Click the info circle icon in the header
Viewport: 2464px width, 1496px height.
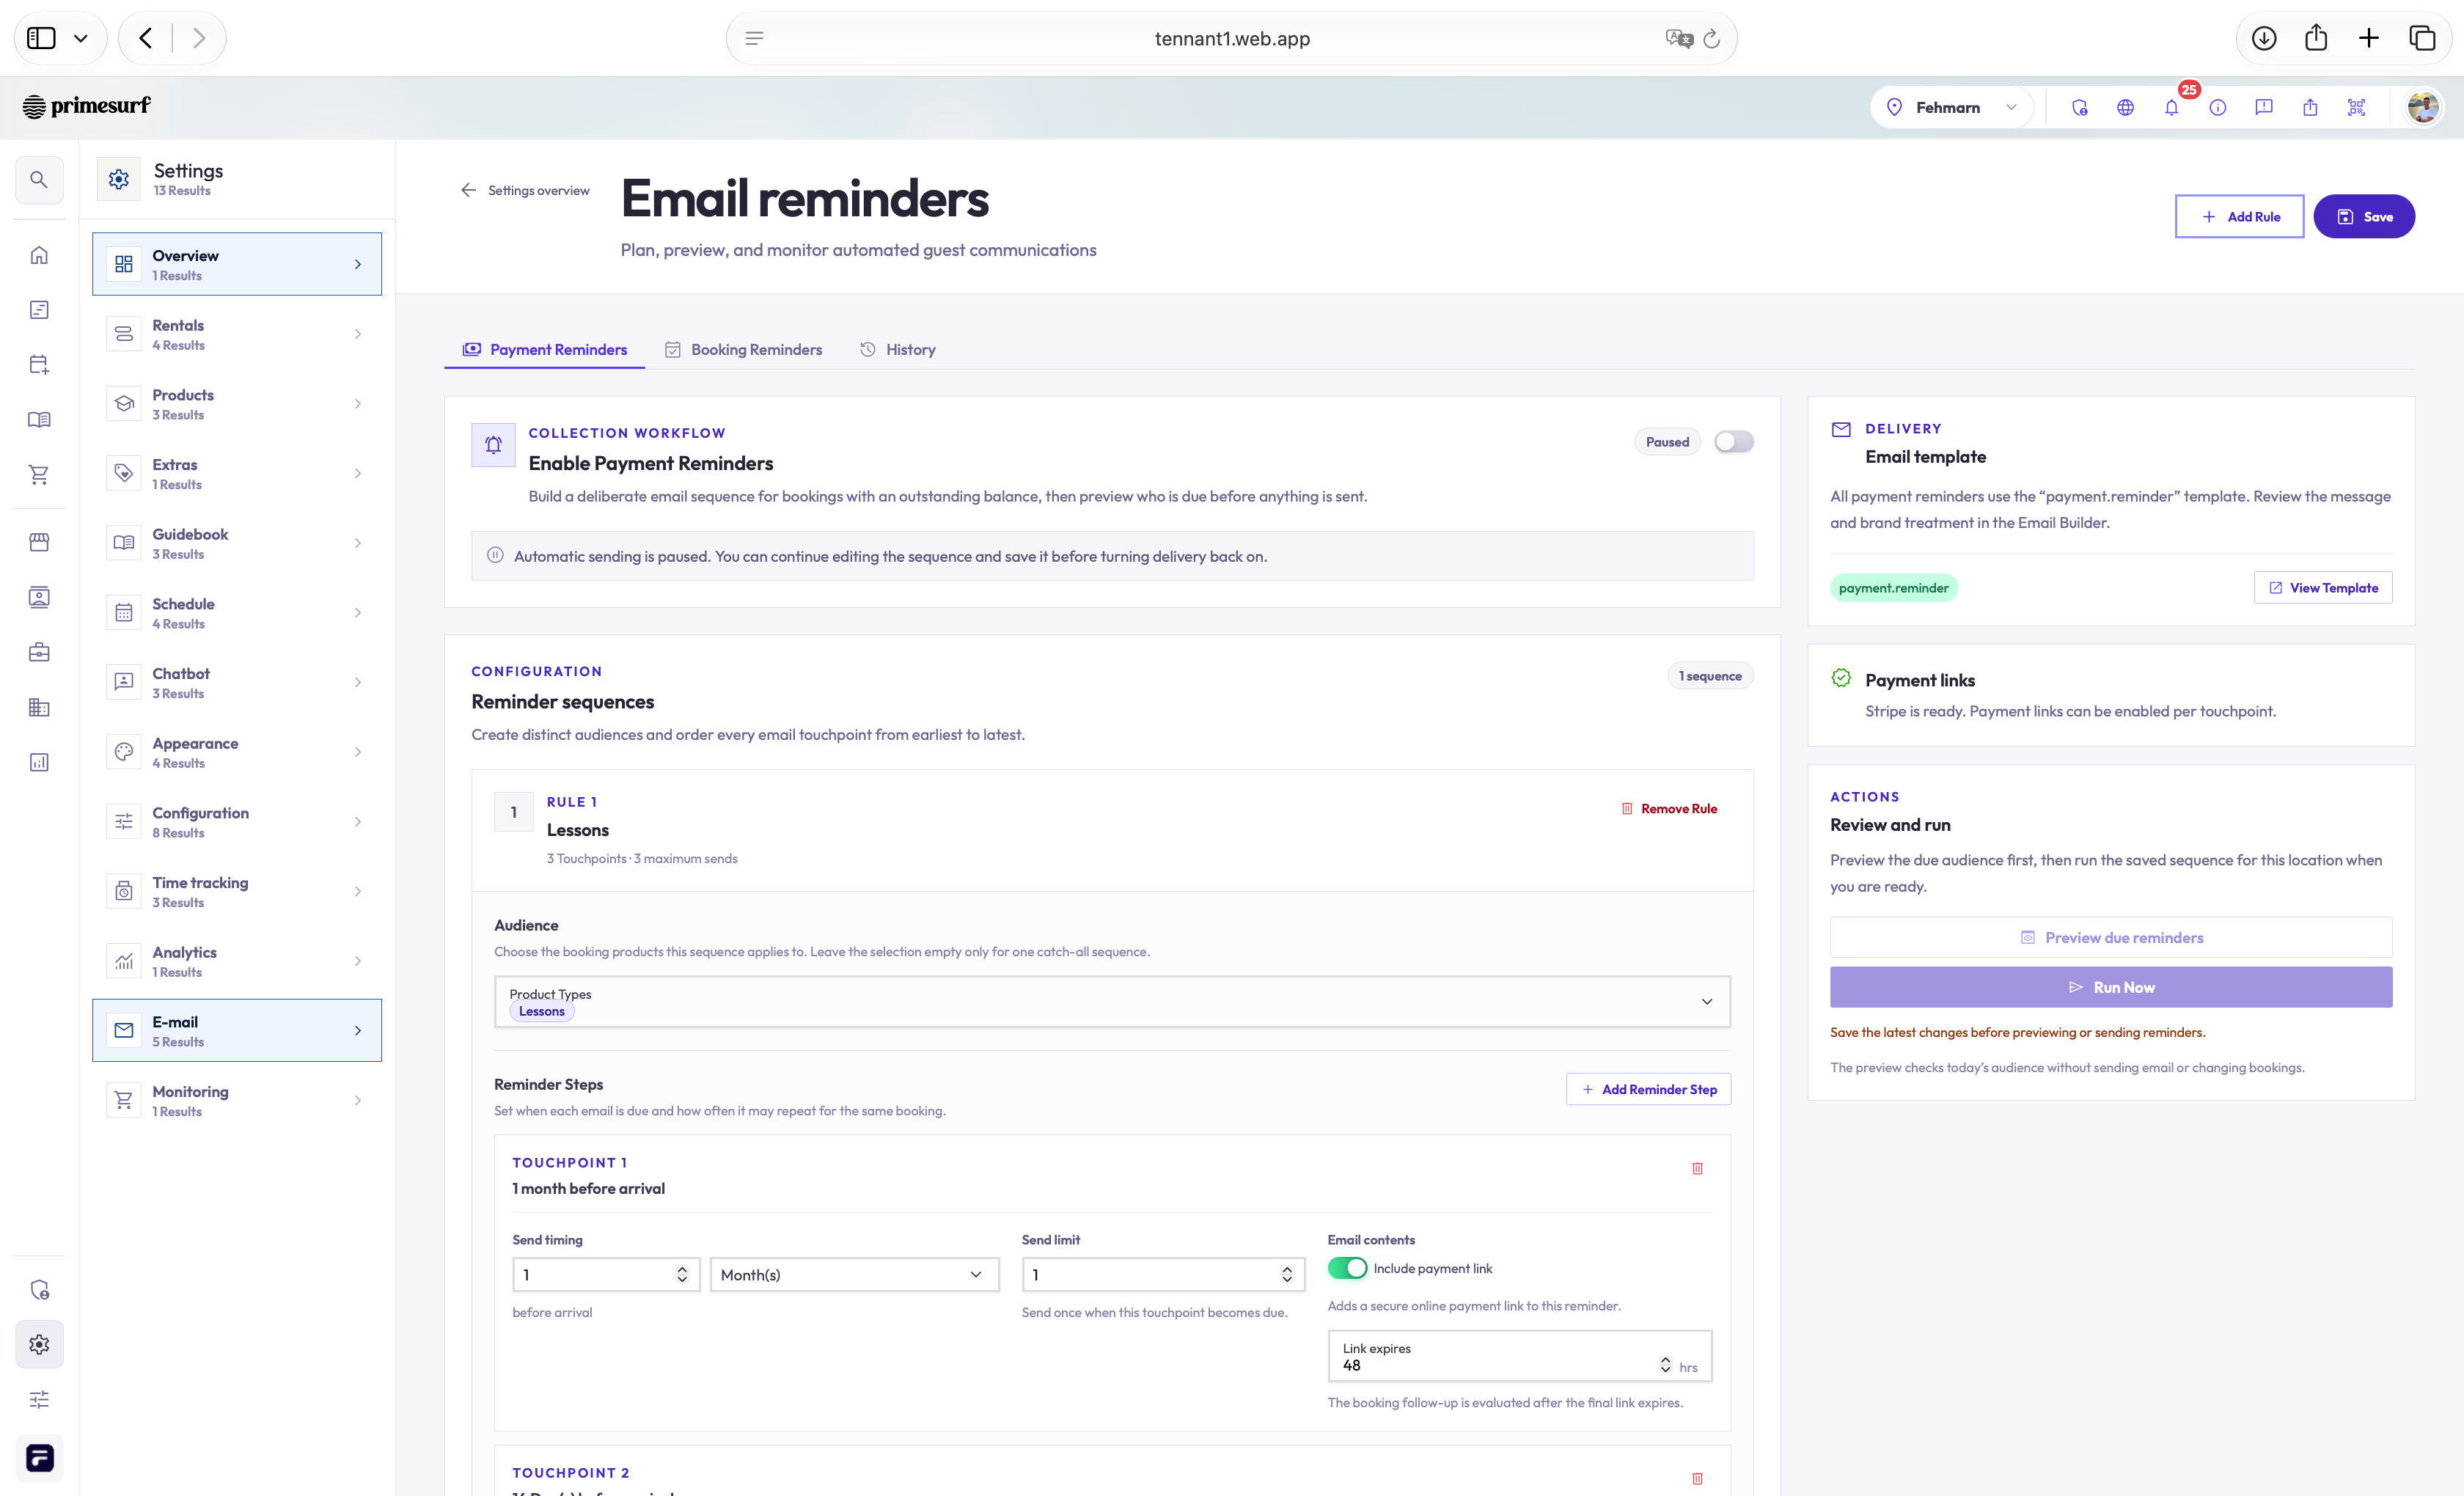(2218, 107)
